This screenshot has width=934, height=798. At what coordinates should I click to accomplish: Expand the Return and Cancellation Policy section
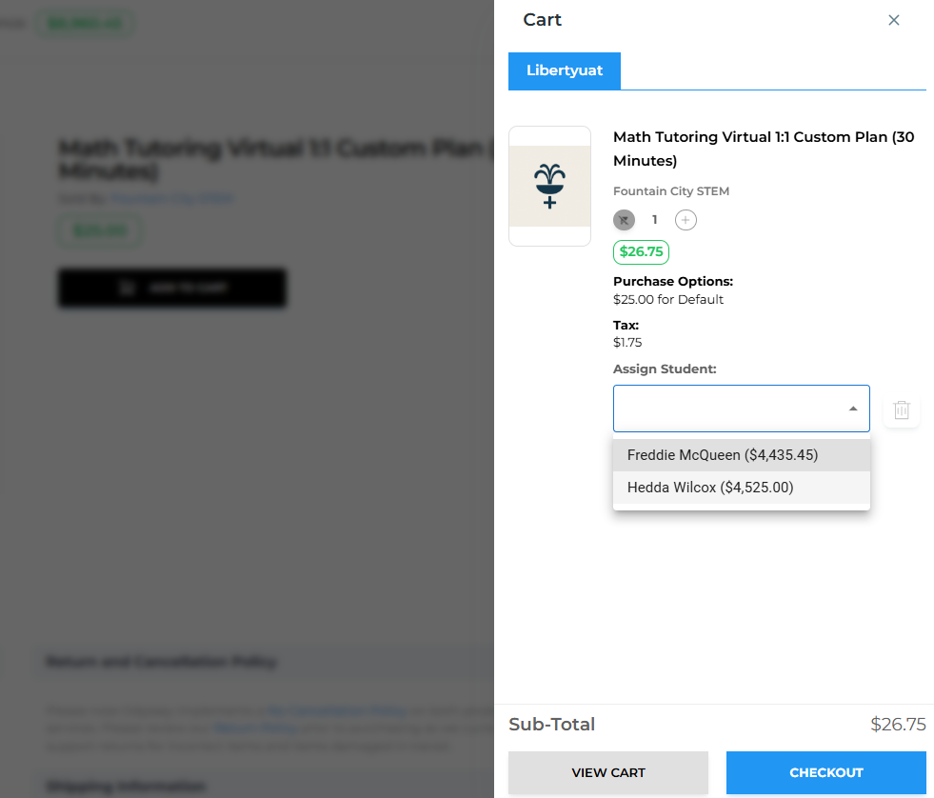[x=162, y=662]
